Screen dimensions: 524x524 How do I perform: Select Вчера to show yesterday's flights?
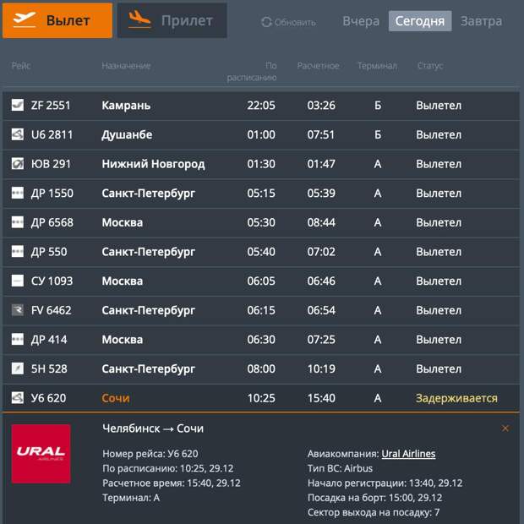pyautogui.click(x=360, y=21)
